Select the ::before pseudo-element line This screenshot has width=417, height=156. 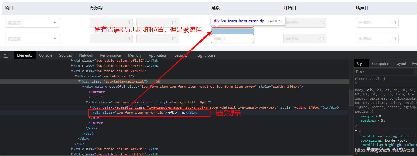click(x=97, y=92)
